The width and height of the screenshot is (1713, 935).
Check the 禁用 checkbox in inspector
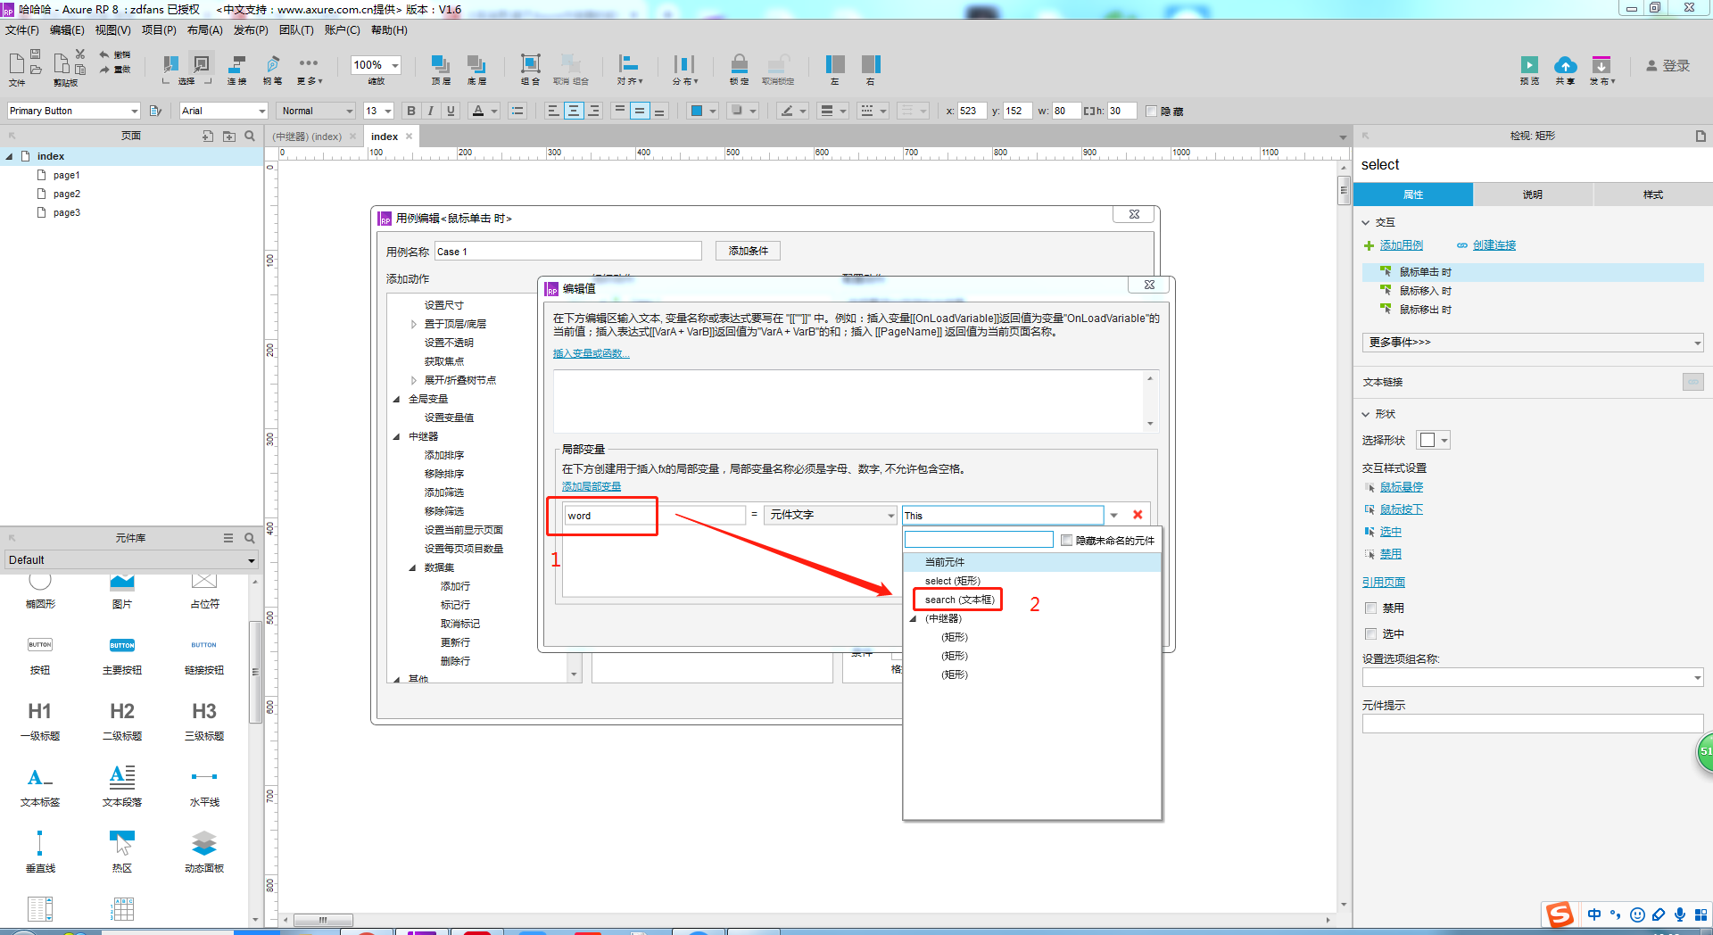[x=1371, y=608]
